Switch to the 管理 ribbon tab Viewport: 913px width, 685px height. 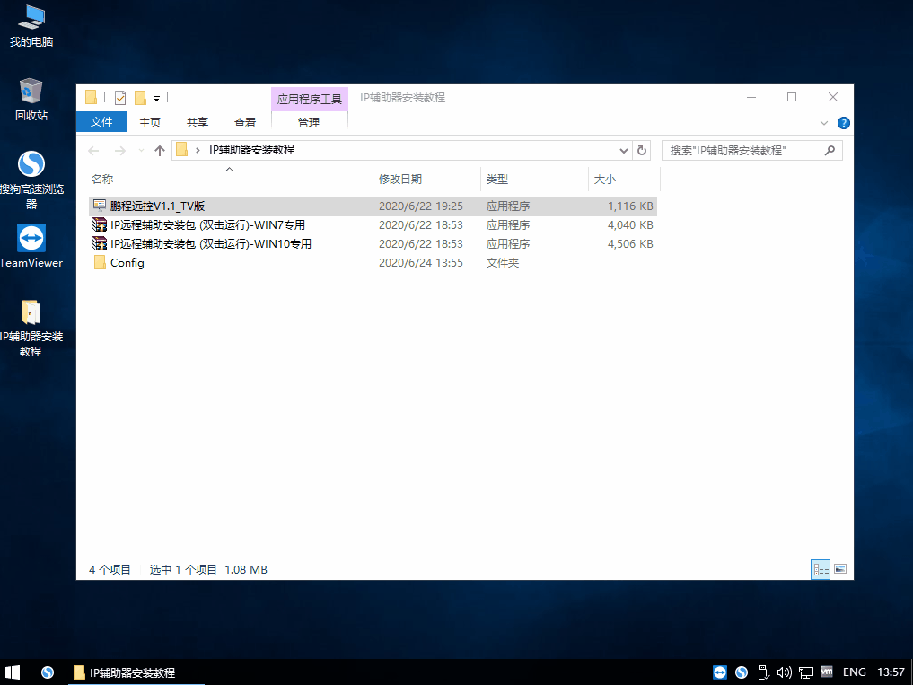(309, 122)
